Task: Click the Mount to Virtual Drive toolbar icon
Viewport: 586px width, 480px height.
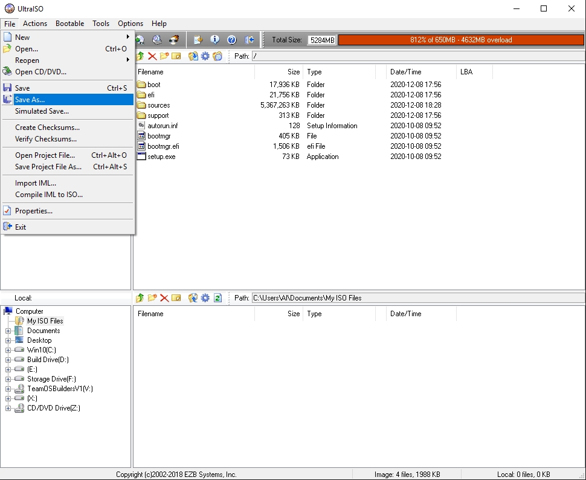Action: tap(157, 40)
